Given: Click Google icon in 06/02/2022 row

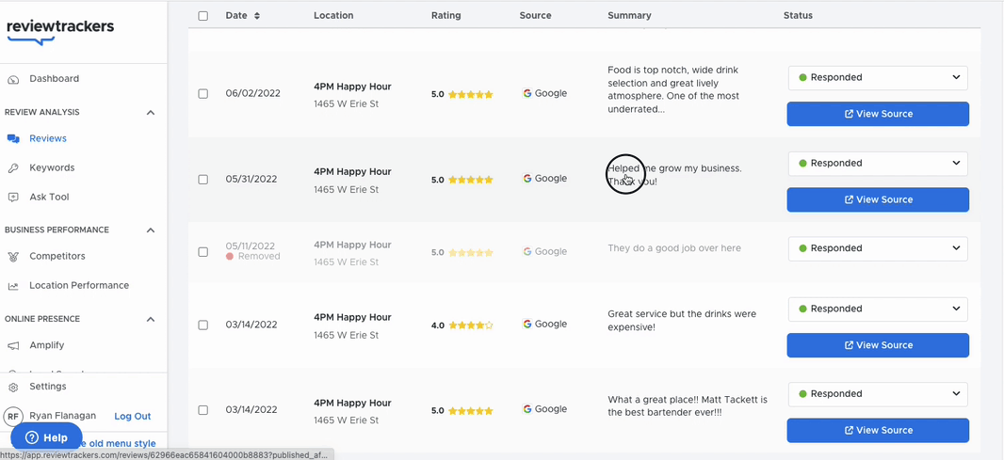Looking at the screenshot, I should pos(527,93).
